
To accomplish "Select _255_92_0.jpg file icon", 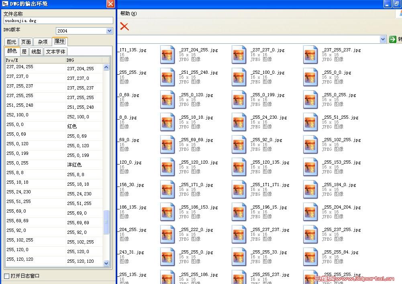I will point(239,144).
